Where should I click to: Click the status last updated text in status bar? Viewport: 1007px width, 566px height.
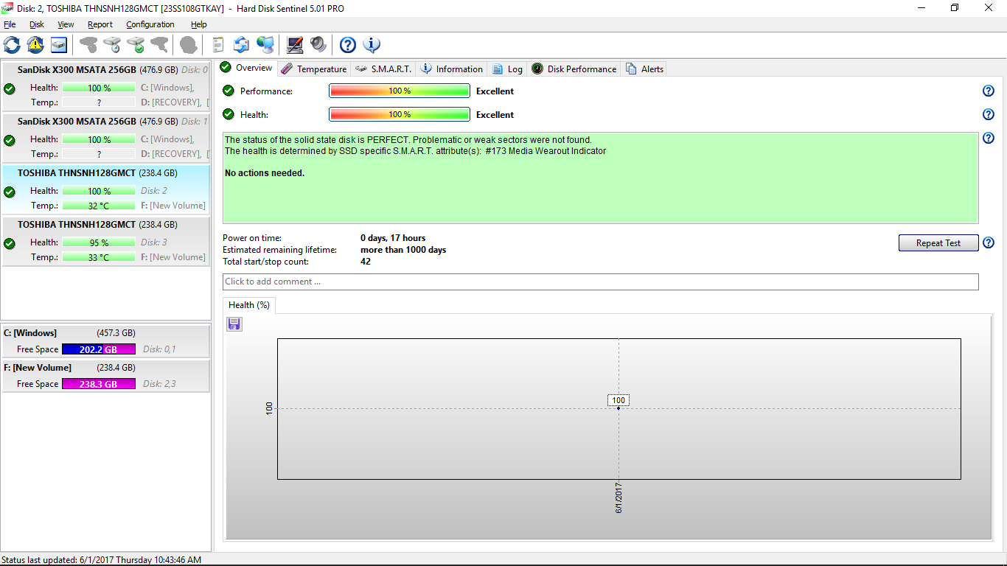pos(101,559)
